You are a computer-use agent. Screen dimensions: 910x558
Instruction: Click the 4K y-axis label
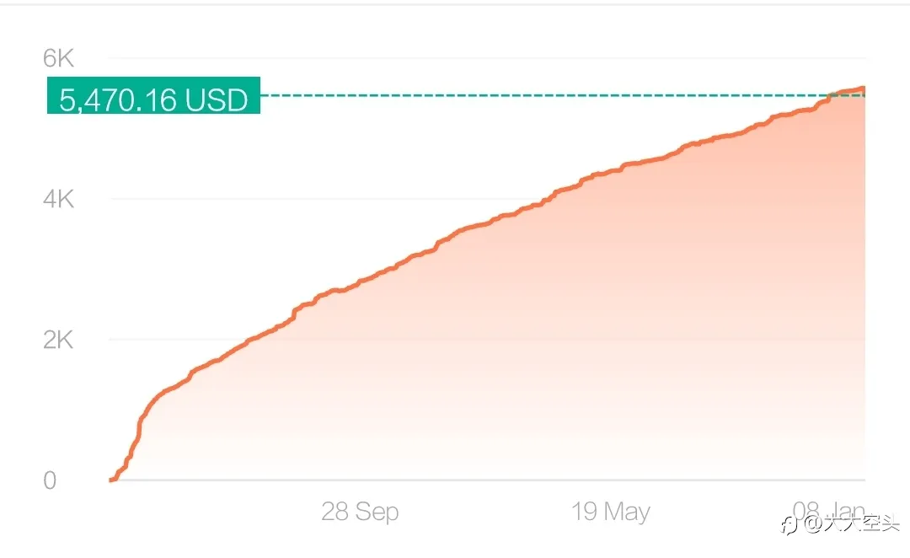[58, 199]
